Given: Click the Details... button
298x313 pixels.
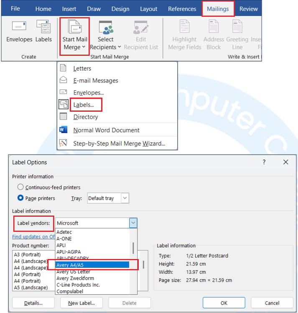Looking at the screenshot, I should click(x=33, y=303).
